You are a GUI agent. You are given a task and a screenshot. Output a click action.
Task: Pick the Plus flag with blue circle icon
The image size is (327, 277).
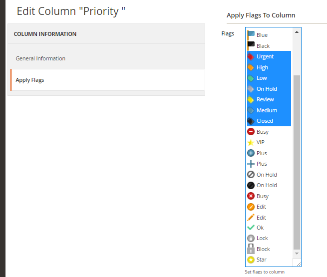261,153
